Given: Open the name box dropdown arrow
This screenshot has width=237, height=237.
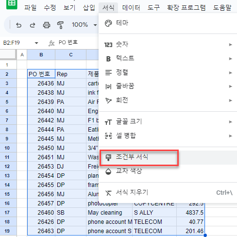Looking at the screenshot, I should [x=36, y=43].
